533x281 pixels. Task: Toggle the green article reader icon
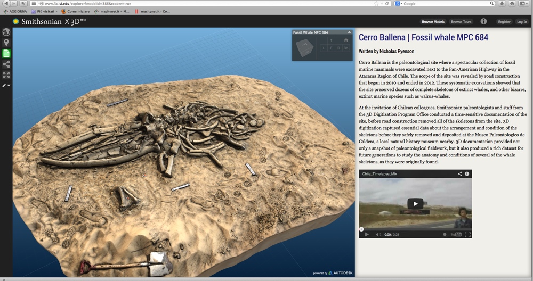(6, 53)
